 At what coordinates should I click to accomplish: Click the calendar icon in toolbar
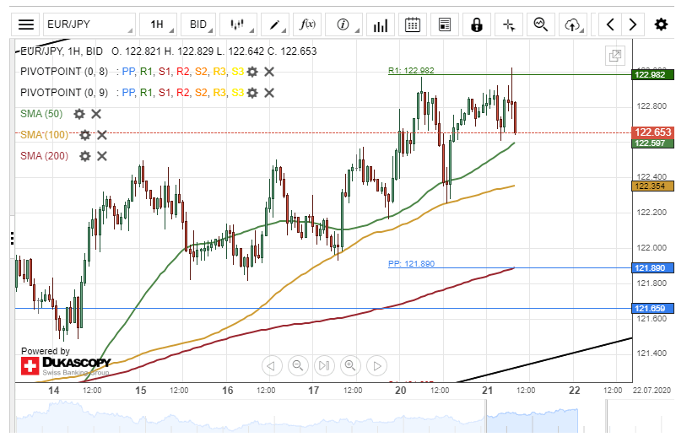(413, 24)
